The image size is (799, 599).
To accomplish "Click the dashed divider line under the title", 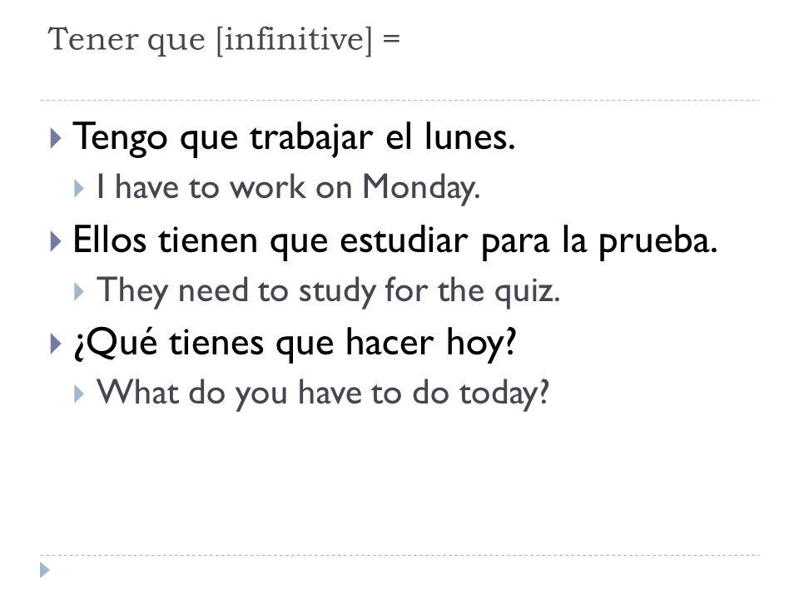I will [399, 101].
